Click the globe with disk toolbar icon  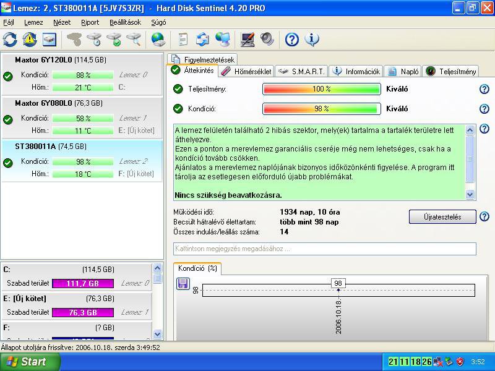click(x=158, y=40)
